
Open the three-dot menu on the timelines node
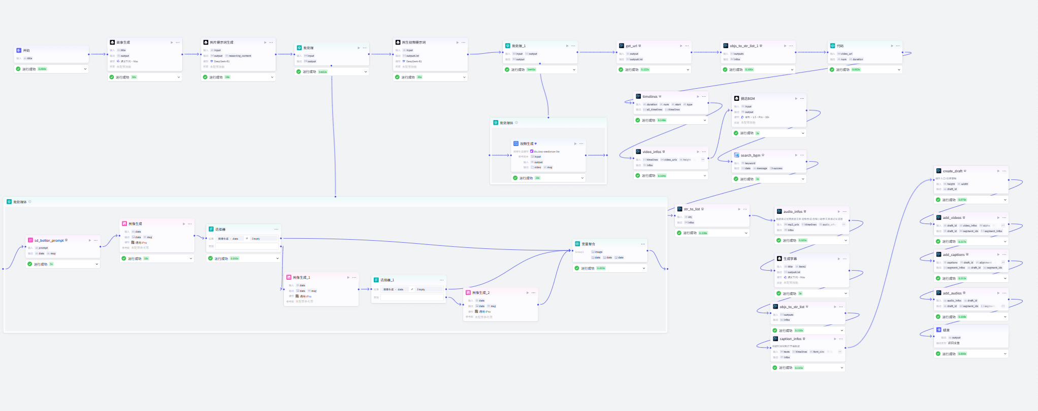click(x=704, y=96)
